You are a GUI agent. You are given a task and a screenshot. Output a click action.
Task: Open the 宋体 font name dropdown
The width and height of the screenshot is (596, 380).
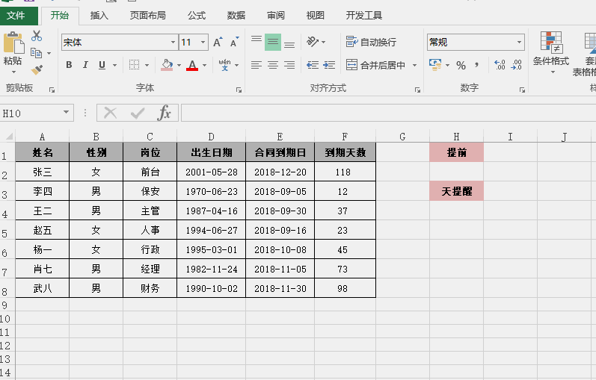[x=173, y=42]
